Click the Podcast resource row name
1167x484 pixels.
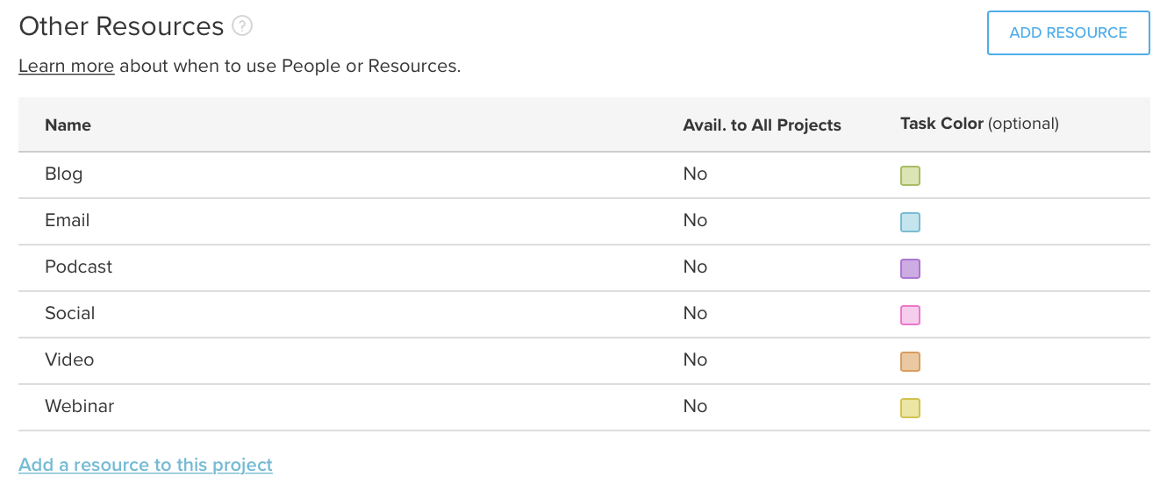[x=78, y=267]
